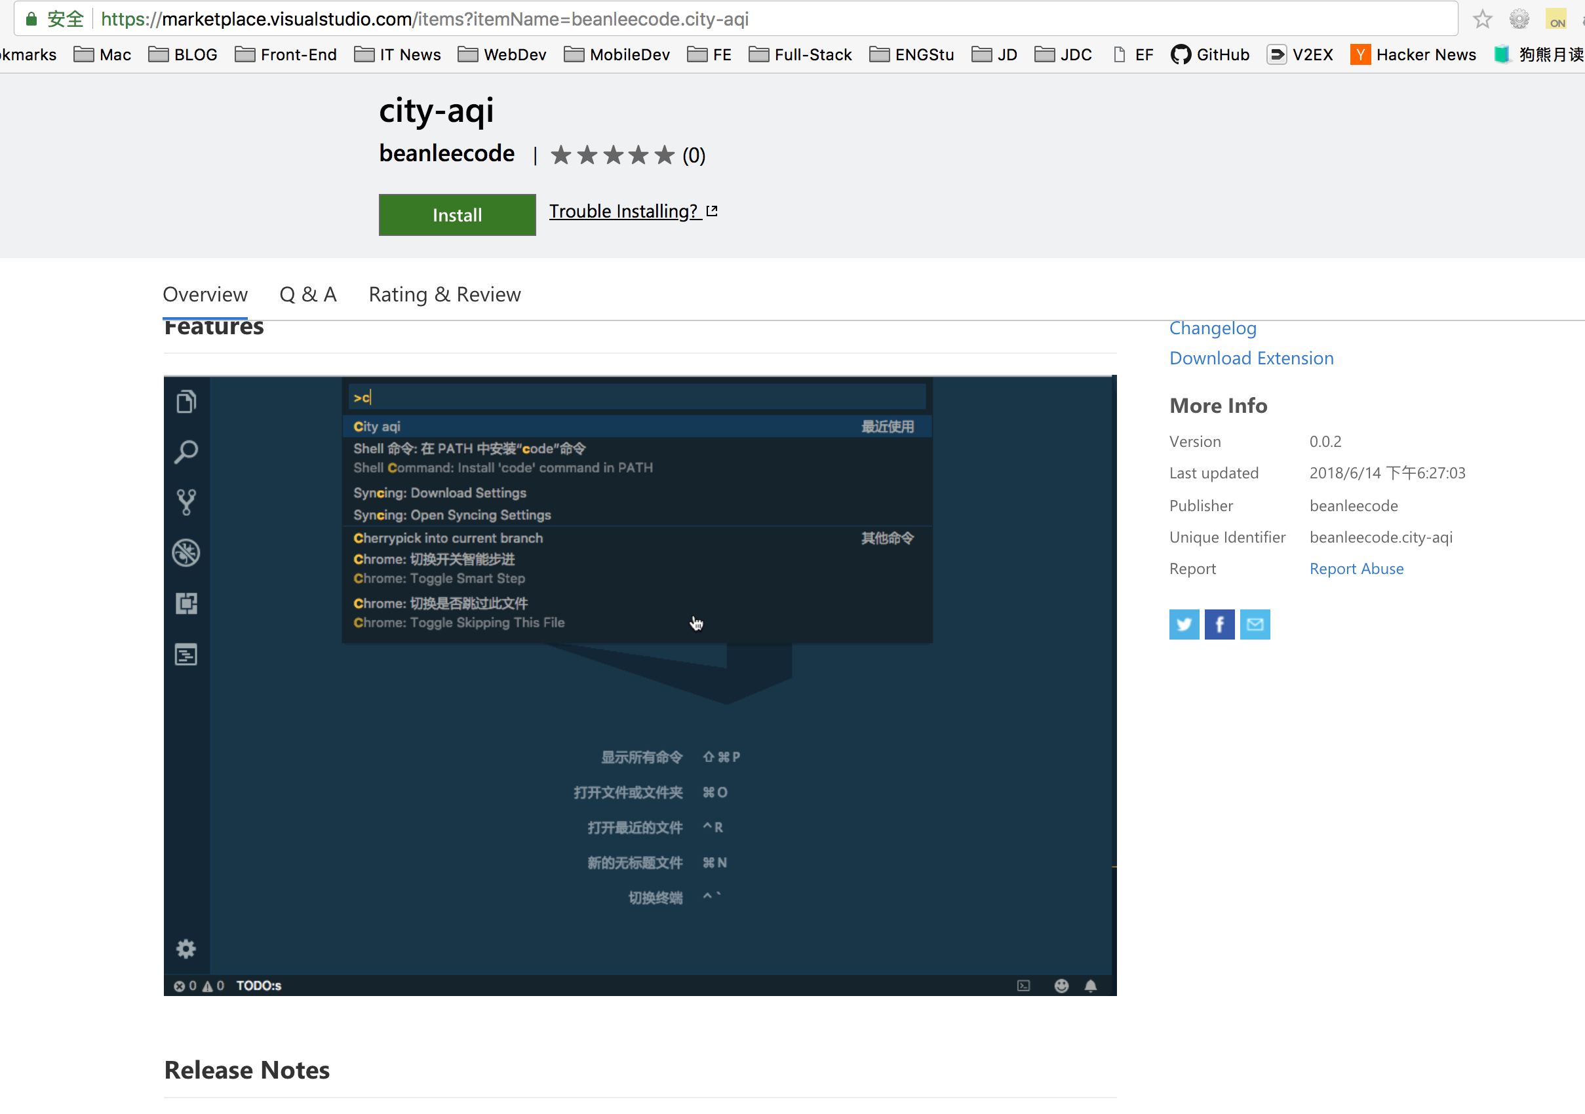
Task: Select Syncing: Download Settings command
Action: click(636, 493)
